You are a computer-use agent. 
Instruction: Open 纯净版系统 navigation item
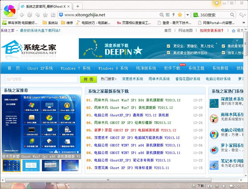click(x=146, y=68)
